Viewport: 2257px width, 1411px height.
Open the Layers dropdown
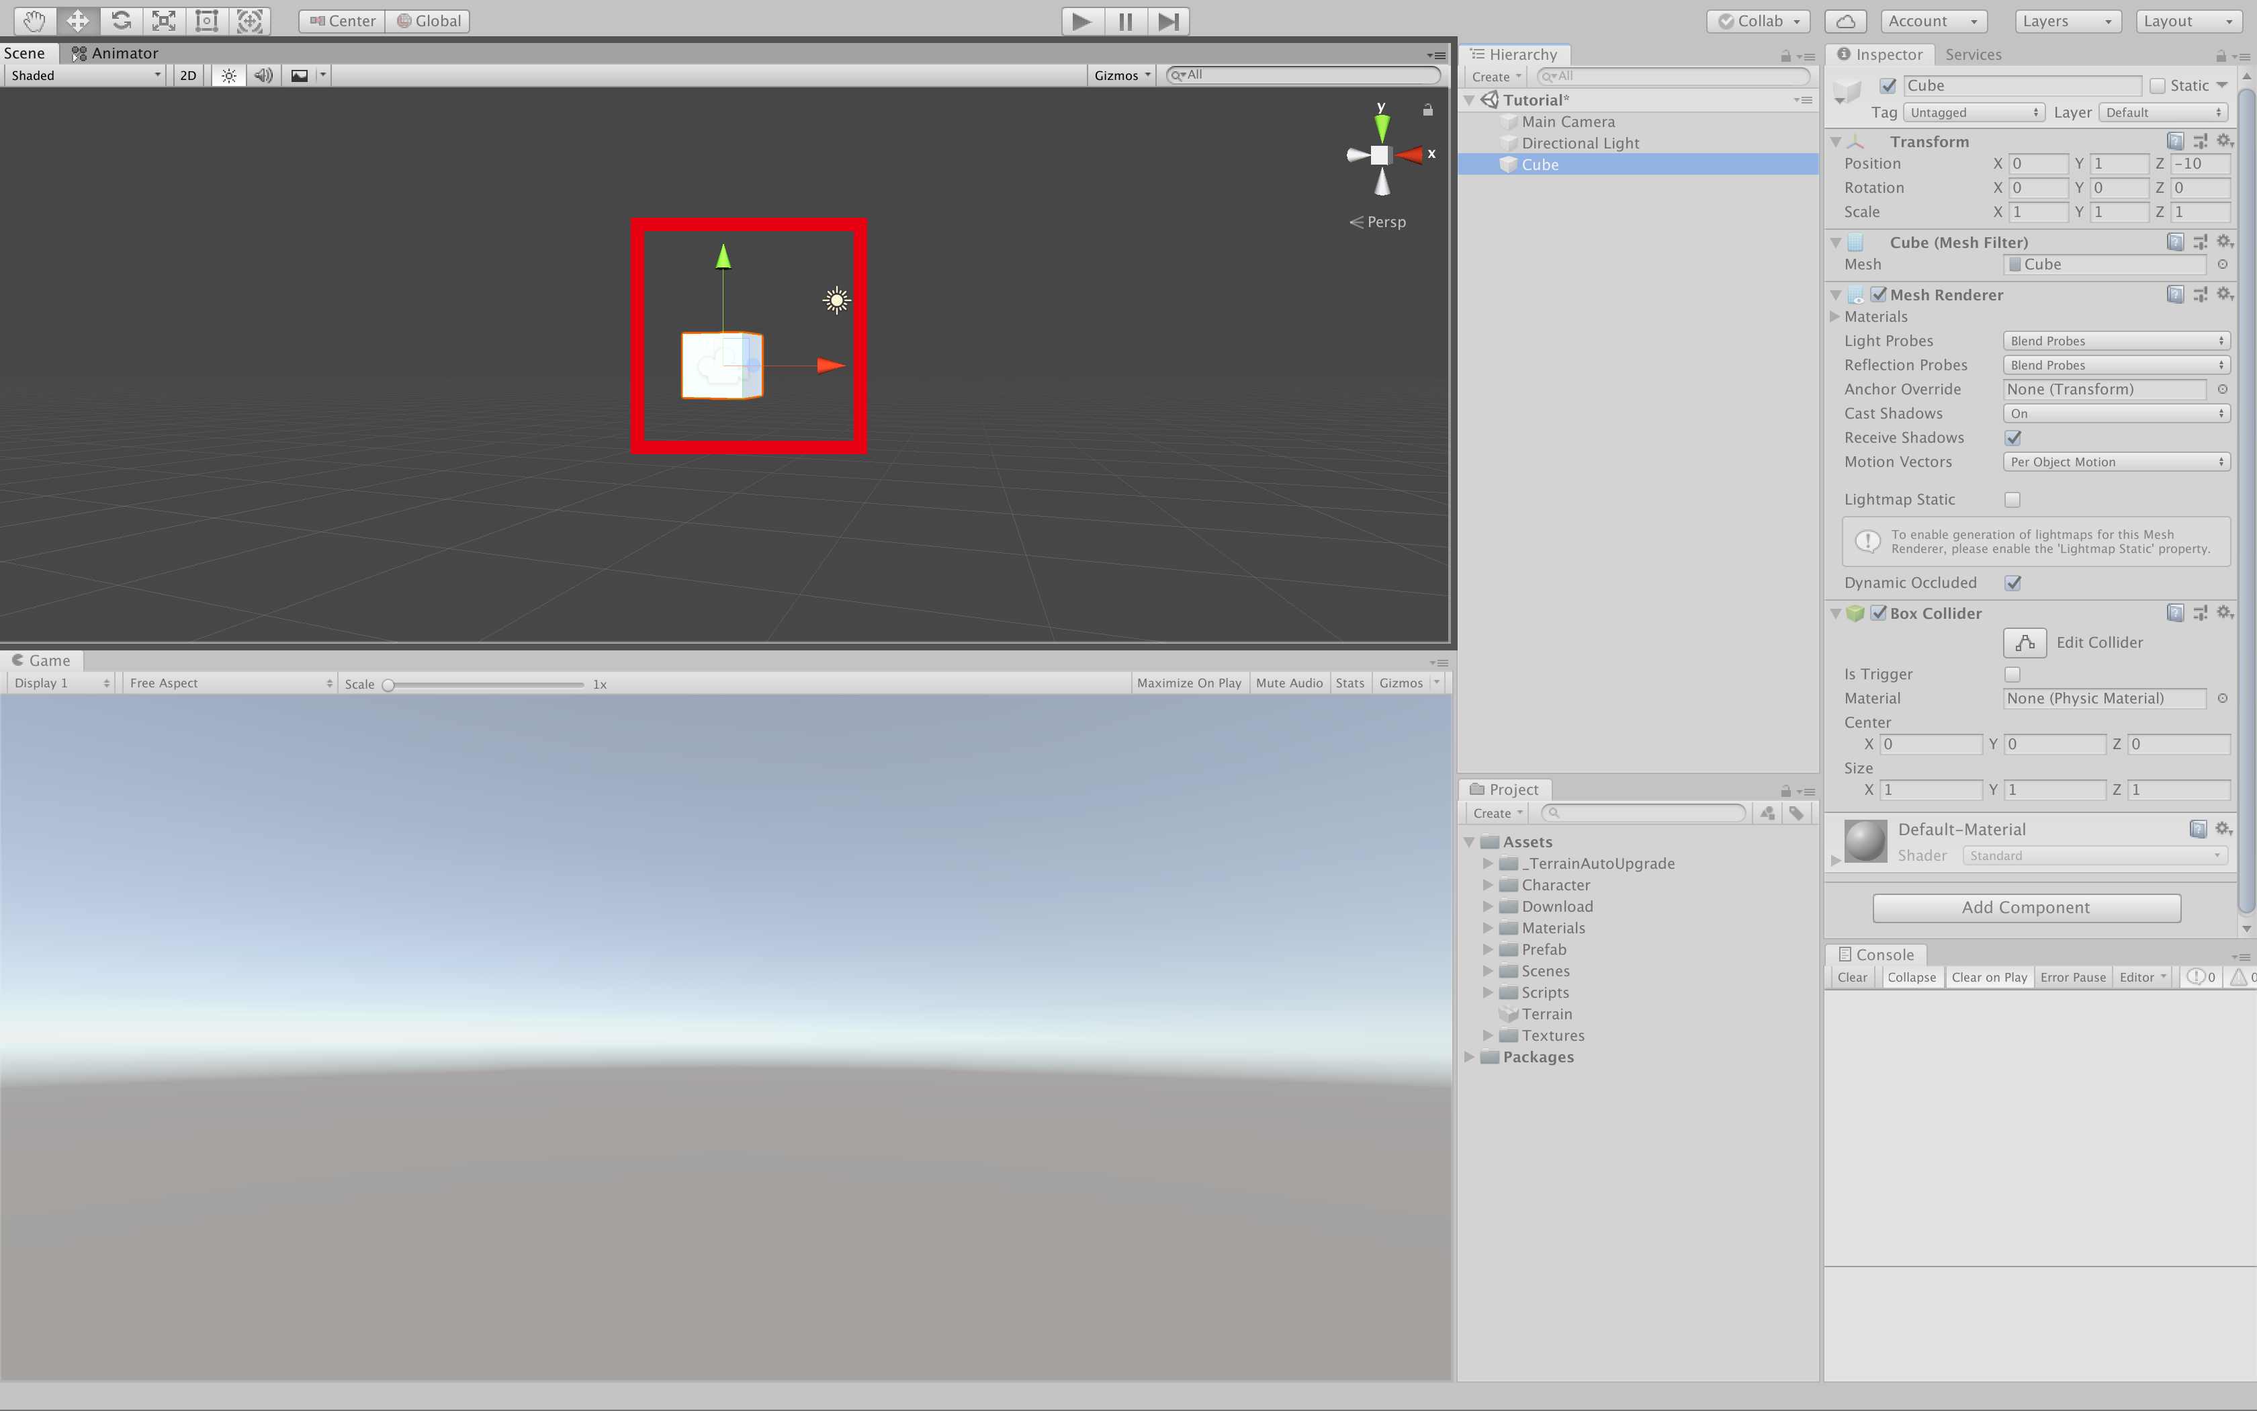(x=2067, y=21)
